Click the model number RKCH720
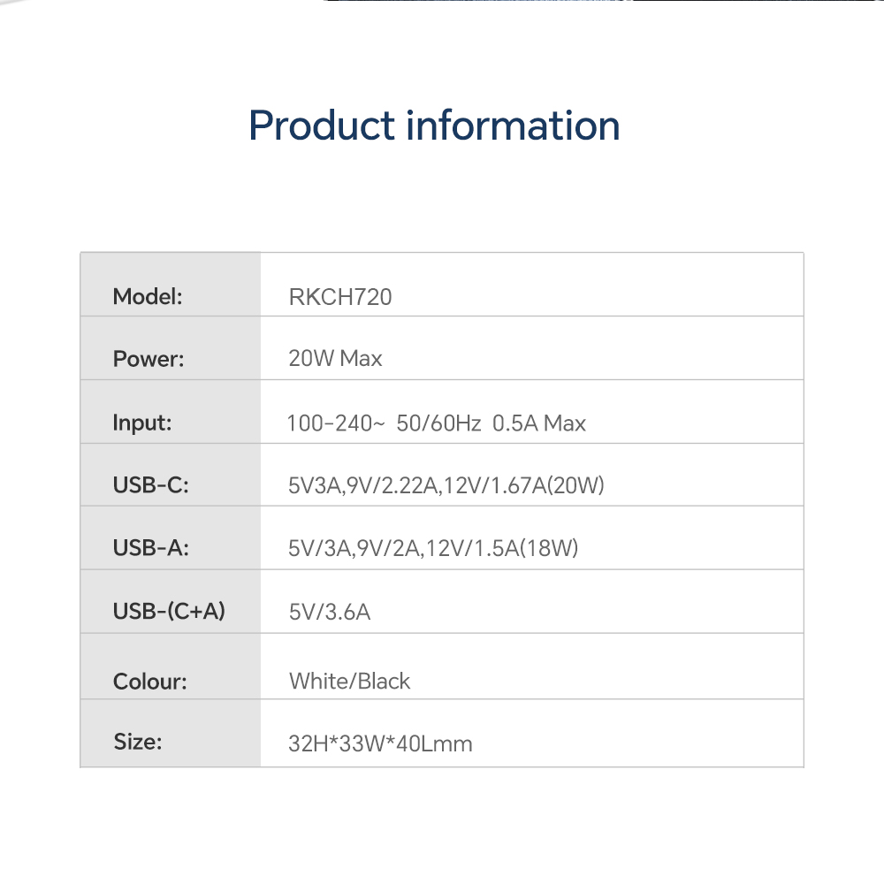 point(340,297)
